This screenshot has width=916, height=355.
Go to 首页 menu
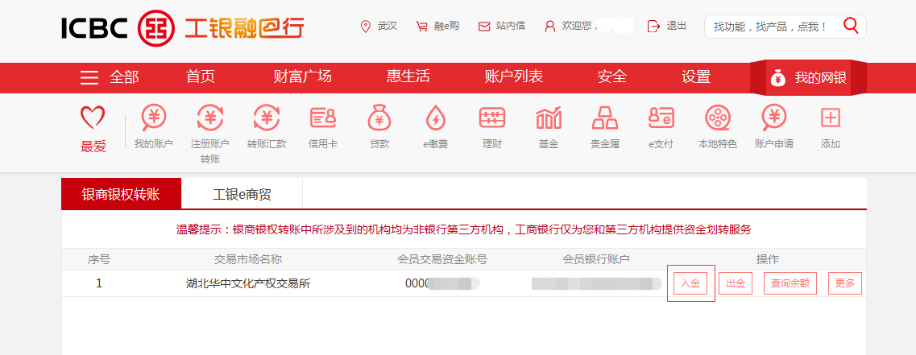coord(201,76)
